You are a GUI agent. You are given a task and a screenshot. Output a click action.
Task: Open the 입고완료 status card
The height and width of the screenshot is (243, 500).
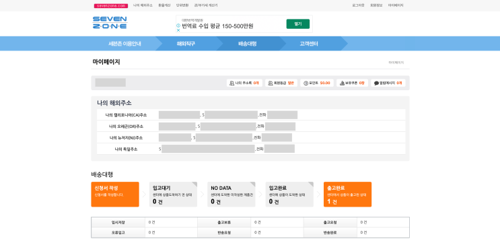289,195
